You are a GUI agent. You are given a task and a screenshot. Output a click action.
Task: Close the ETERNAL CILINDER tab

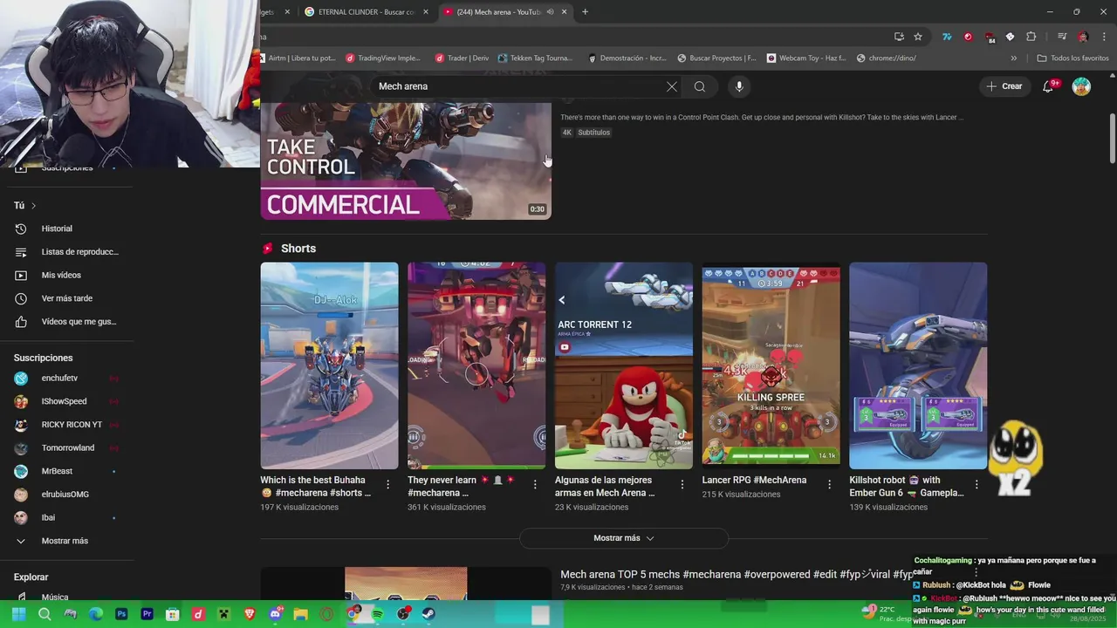click(x=426, y=11)
